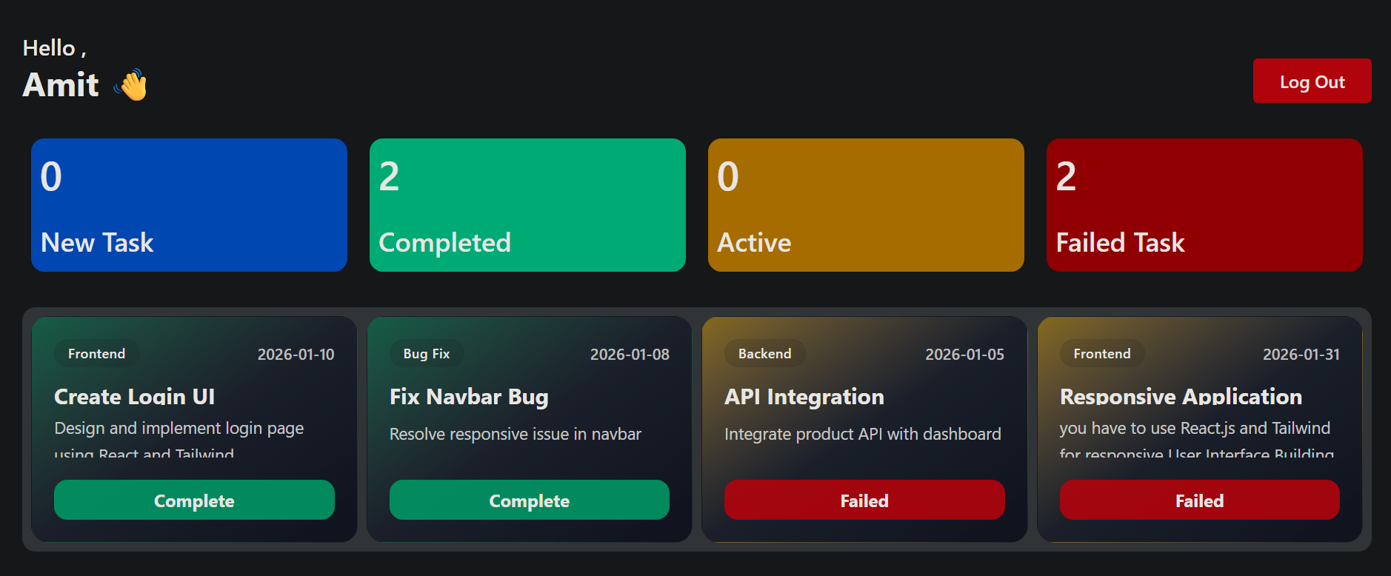Image resolution: width=1391 pixels, height=576 pixels.
Task: Click the 2026-01-31 due date
Action: [1301, 355]
